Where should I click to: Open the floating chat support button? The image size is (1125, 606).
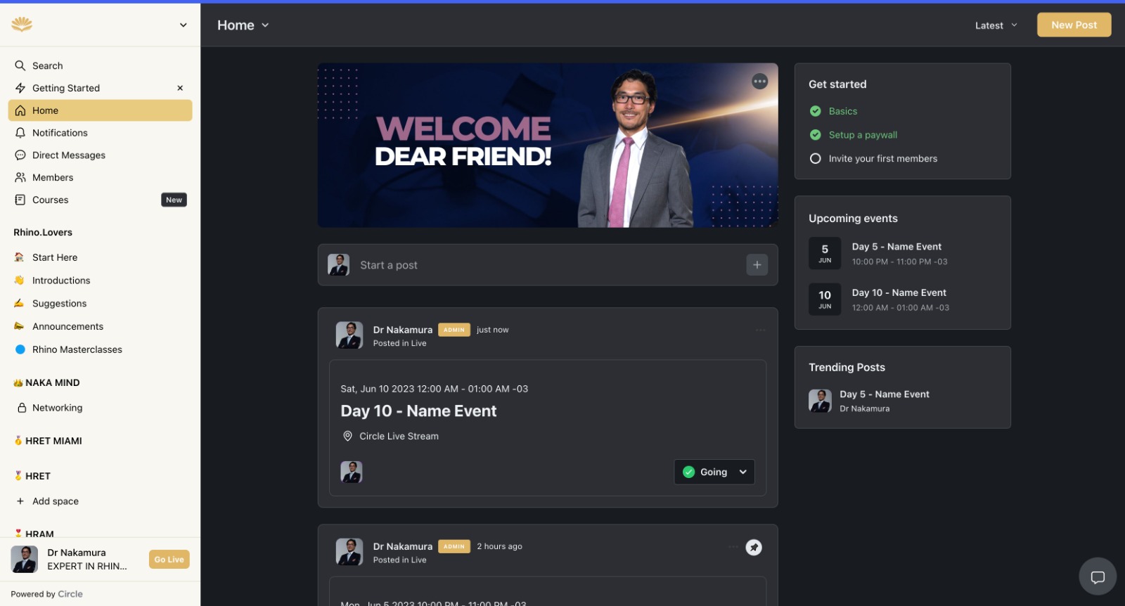pos(1098,577)
